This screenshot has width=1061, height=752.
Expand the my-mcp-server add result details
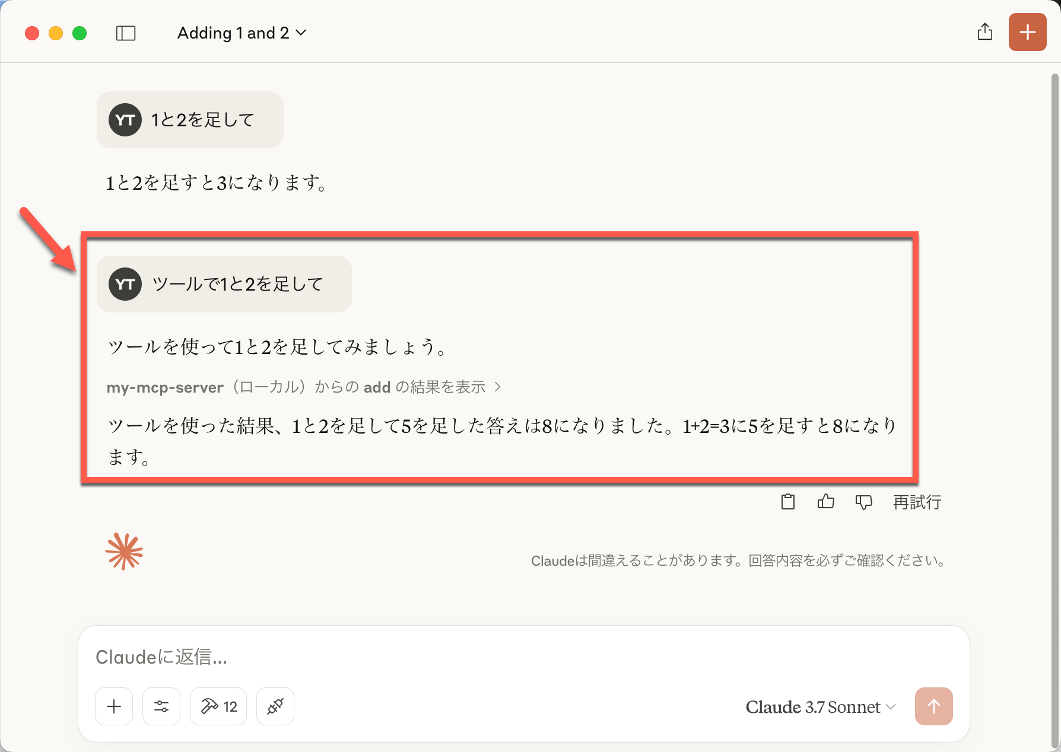pos(304,387)
